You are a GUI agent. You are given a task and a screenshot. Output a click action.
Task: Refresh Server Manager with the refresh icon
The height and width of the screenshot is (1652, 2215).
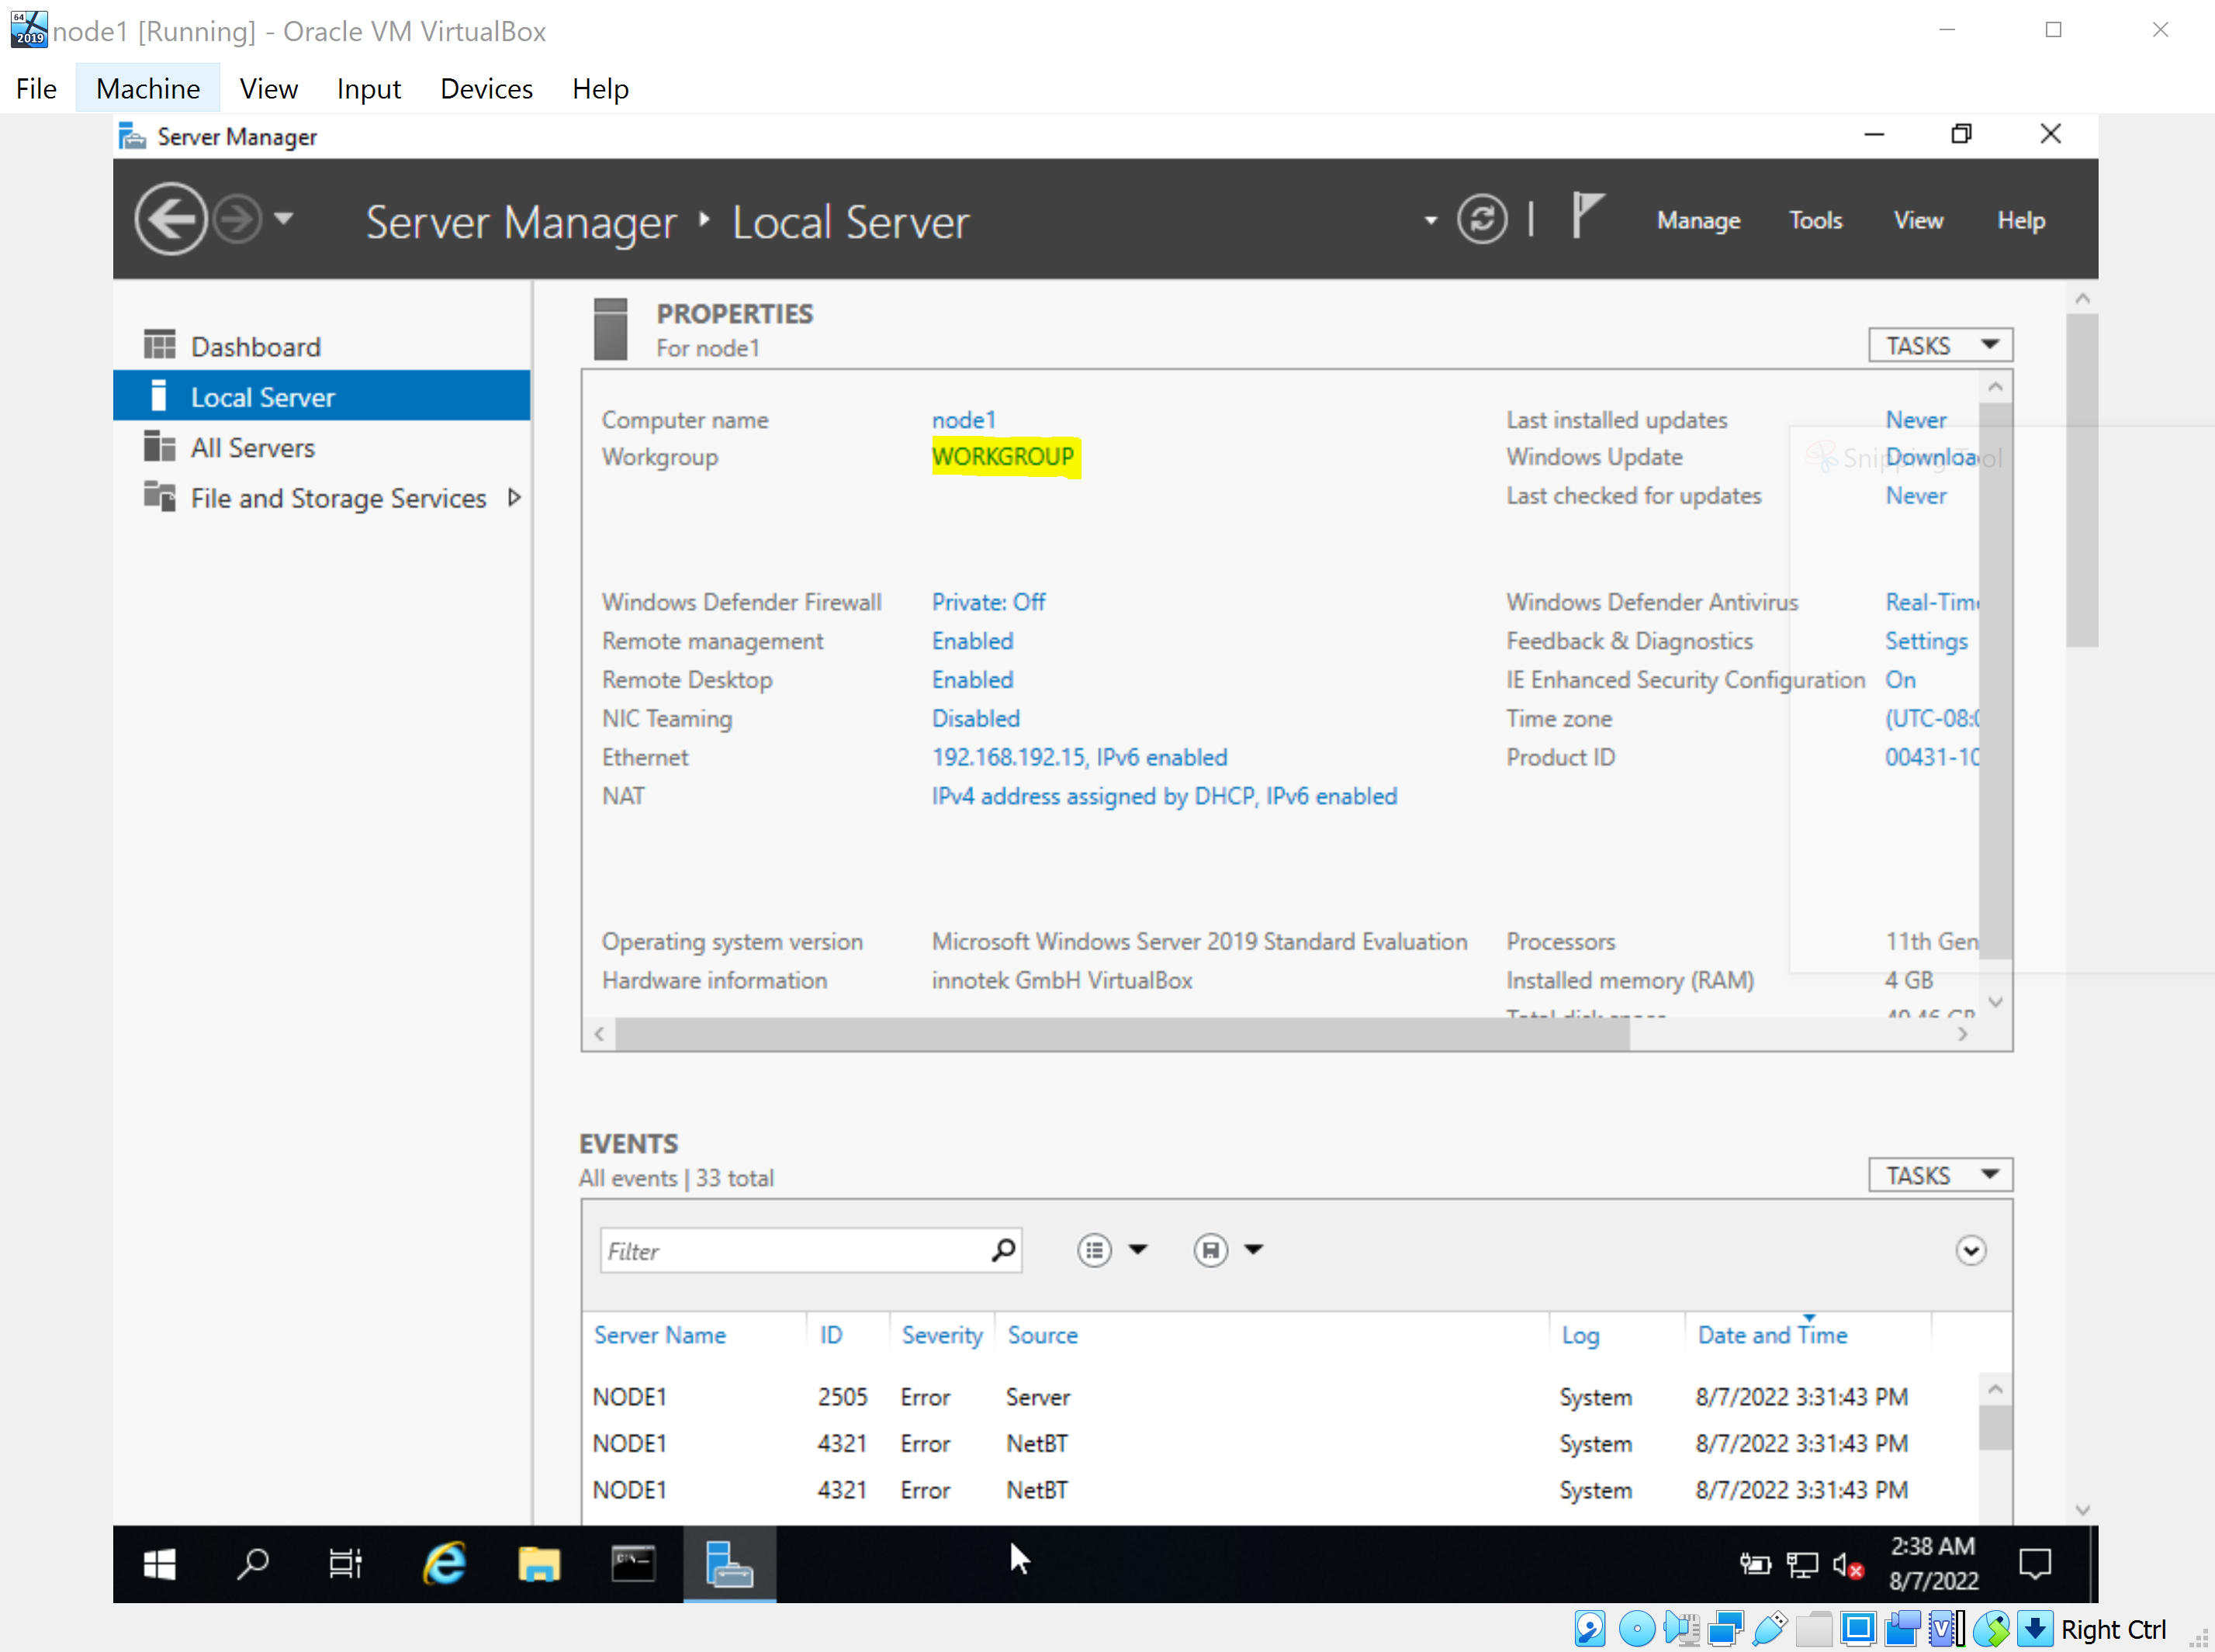click(x=1482, y=219)
